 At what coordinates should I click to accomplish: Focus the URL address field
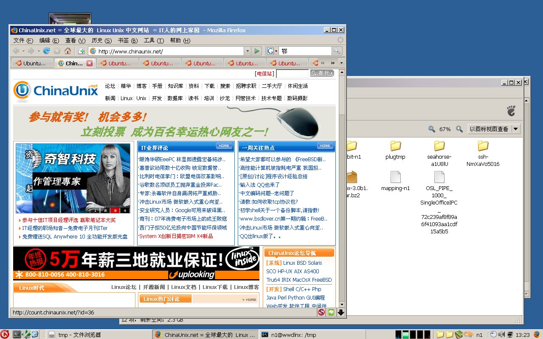point(166,51)
